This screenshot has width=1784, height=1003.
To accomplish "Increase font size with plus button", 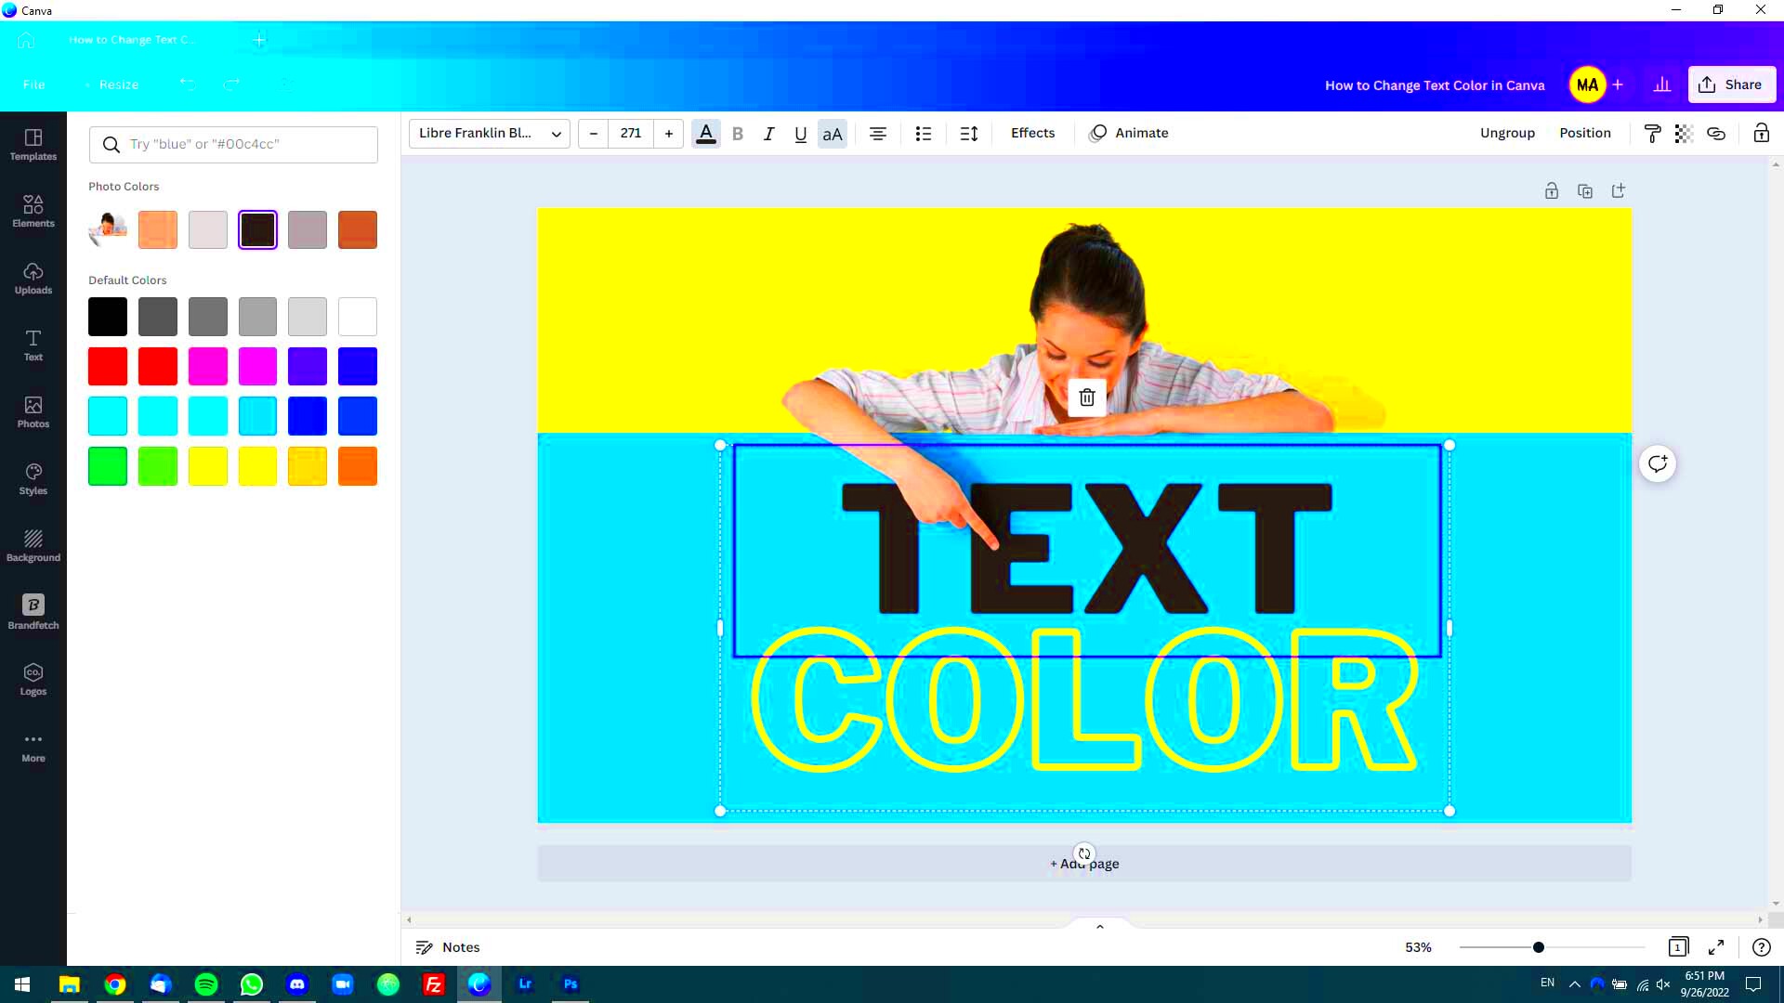I will pyautogui.click(x=669, y=134).
